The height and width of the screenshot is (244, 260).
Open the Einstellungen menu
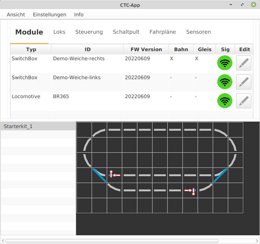click(x=50, y=14)
